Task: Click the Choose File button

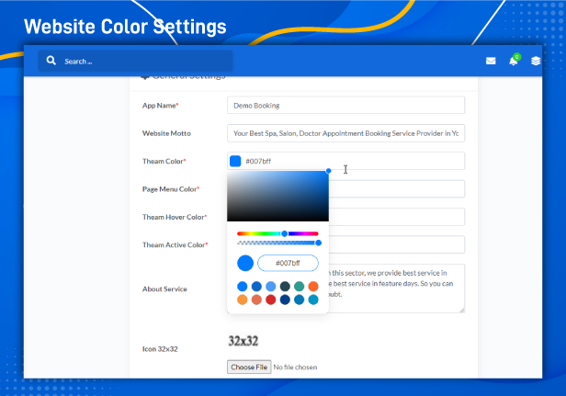Action: pos(250,368)
